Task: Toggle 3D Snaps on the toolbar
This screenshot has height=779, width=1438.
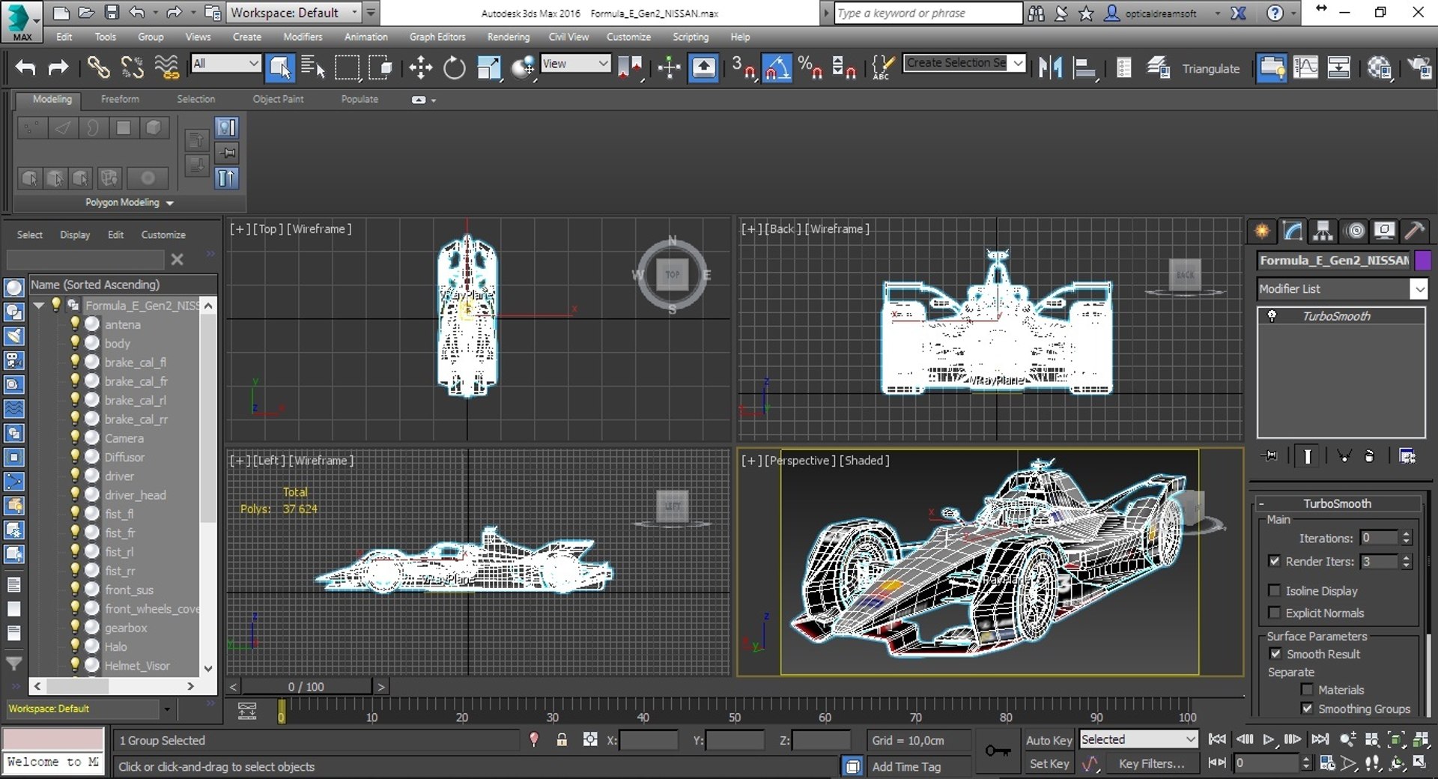Action: click(743, 67)
